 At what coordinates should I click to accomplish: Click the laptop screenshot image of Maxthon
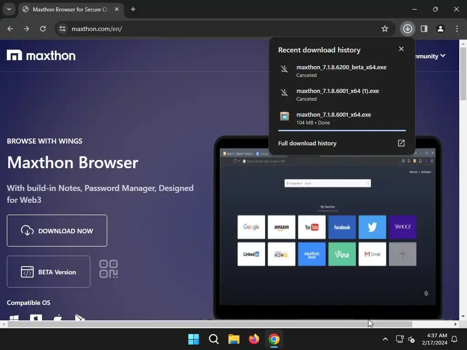click(x=327, y=228)
